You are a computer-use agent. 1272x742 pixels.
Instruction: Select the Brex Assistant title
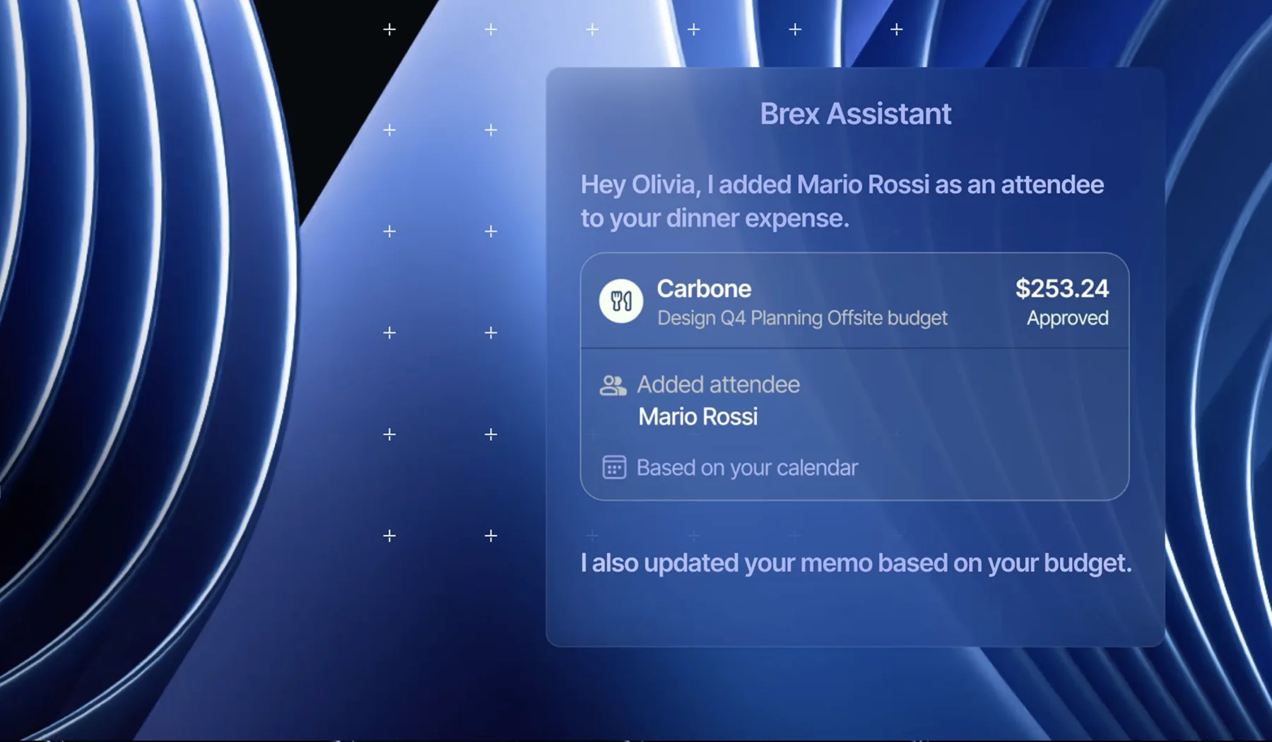(855, 114)
